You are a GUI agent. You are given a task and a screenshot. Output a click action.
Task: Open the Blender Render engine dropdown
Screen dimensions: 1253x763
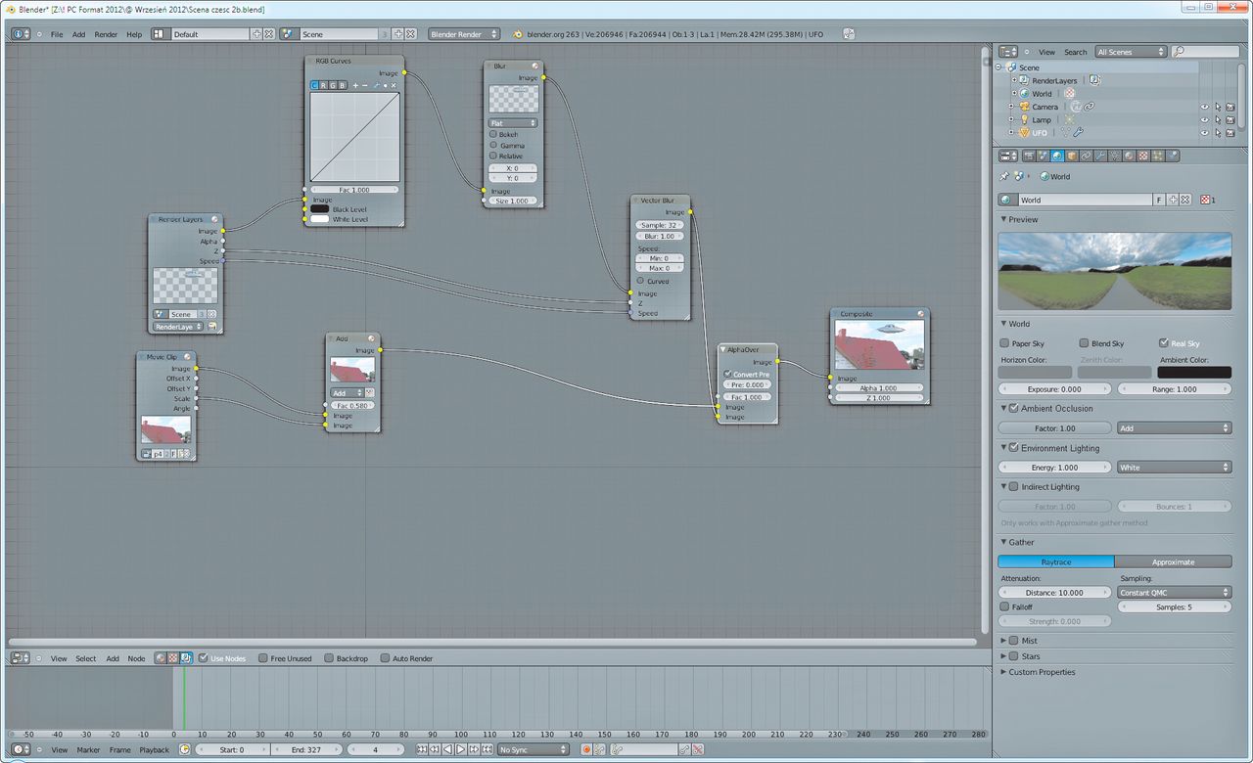point(464,33)
